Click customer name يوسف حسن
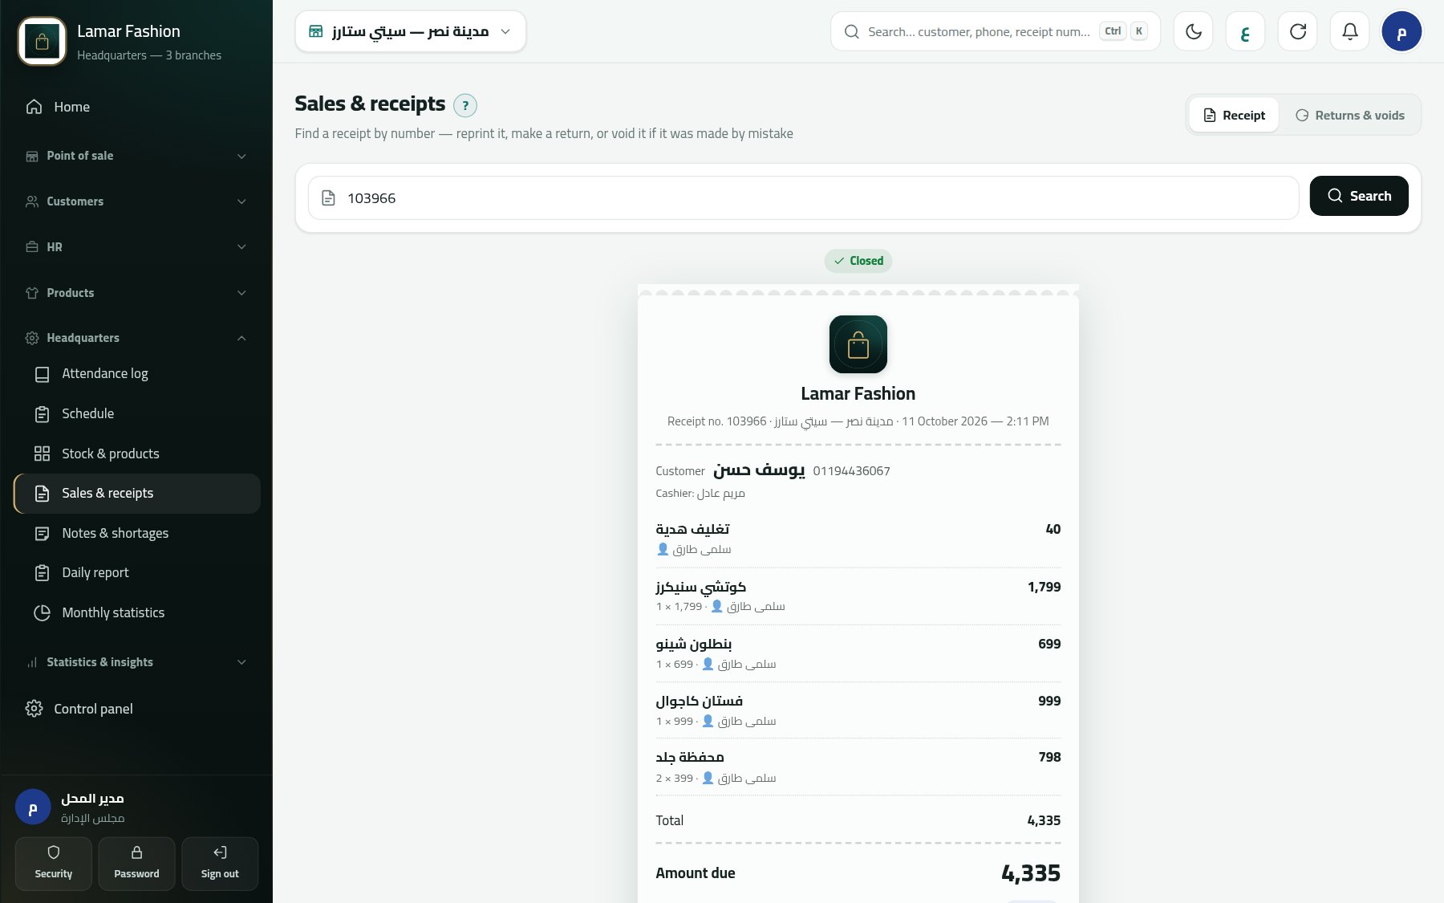 coord(759,470)
